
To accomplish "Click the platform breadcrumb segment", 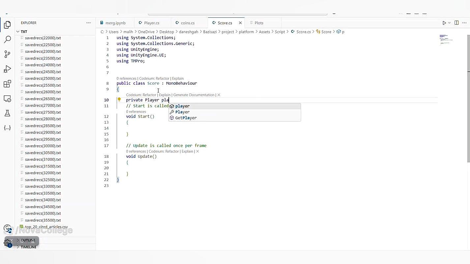I will pos(247,32).
